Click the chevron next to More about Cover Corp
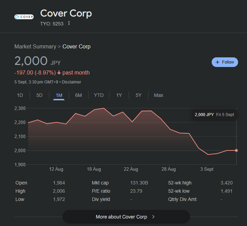The width and height of the screenshot is (247, 226). 153,217
